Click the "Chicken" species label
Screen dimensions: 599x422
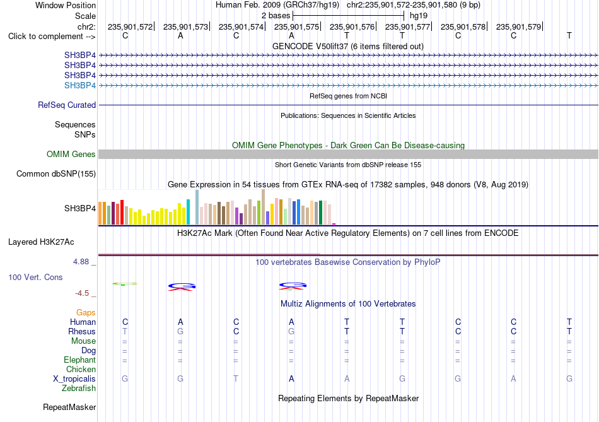(81, 369)
